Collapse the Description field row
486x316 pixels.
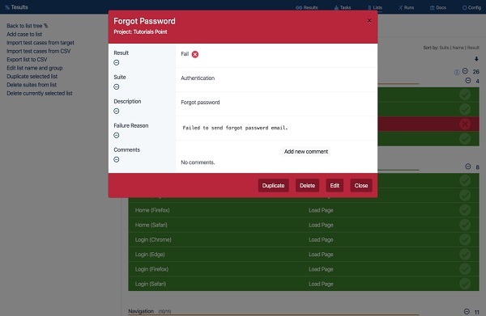(117, 111)
